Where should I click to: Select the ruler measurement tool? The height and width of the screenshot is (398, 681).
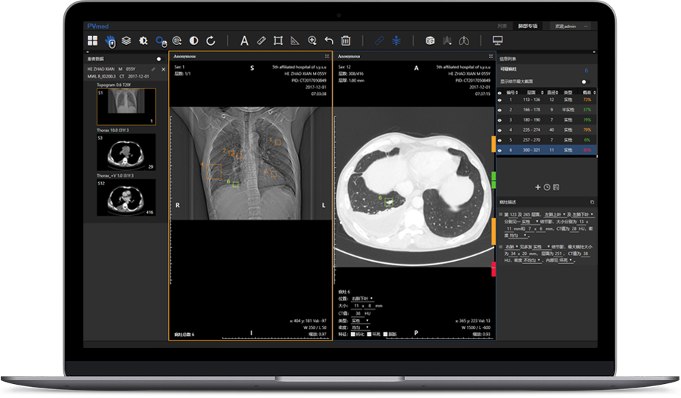point(261,41)
